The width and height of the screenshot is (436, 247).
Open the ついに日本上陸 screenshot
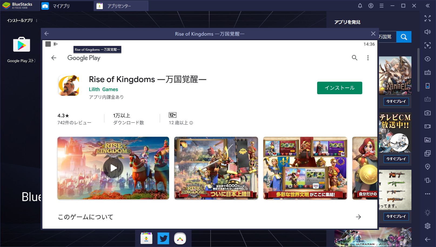(x=216, y=168)
